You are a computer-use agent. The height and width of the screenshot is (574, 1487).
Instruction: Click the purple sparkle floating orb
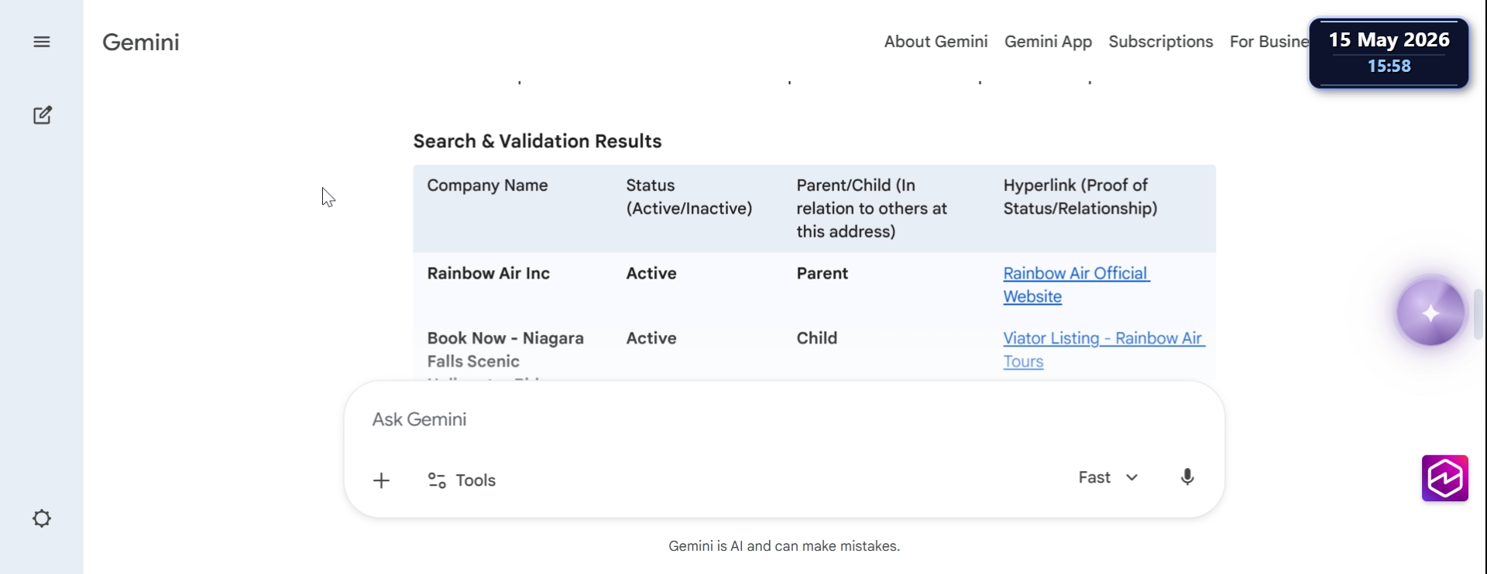pyautogui.click(x=1430, y=313)
